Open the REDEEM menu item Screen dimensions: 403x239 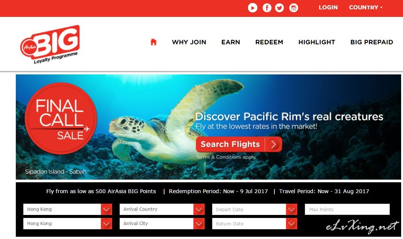pyautogui.click(x=269, y=42)
